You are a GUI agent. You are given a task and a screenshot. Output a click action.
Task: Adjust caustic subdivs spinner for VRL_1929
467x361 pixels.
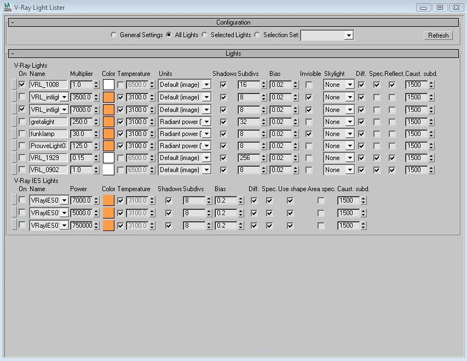click(x=431, y=158)
